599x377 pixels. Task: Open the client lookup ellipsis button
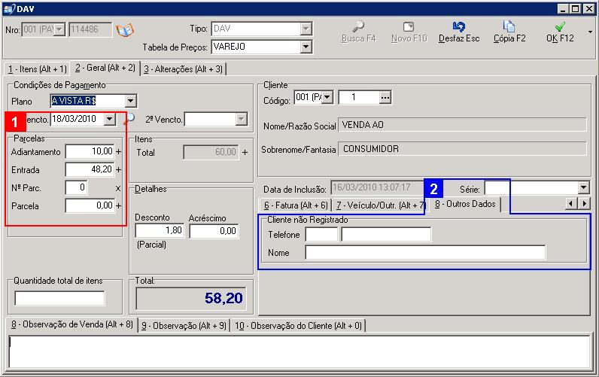point(385,98)
